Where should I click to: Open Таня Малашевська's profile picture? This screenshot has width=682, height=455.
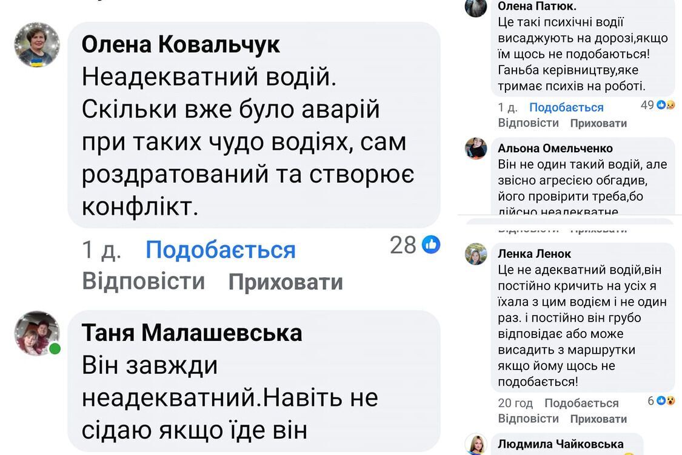pyautogui.click(x=38, y=334)
